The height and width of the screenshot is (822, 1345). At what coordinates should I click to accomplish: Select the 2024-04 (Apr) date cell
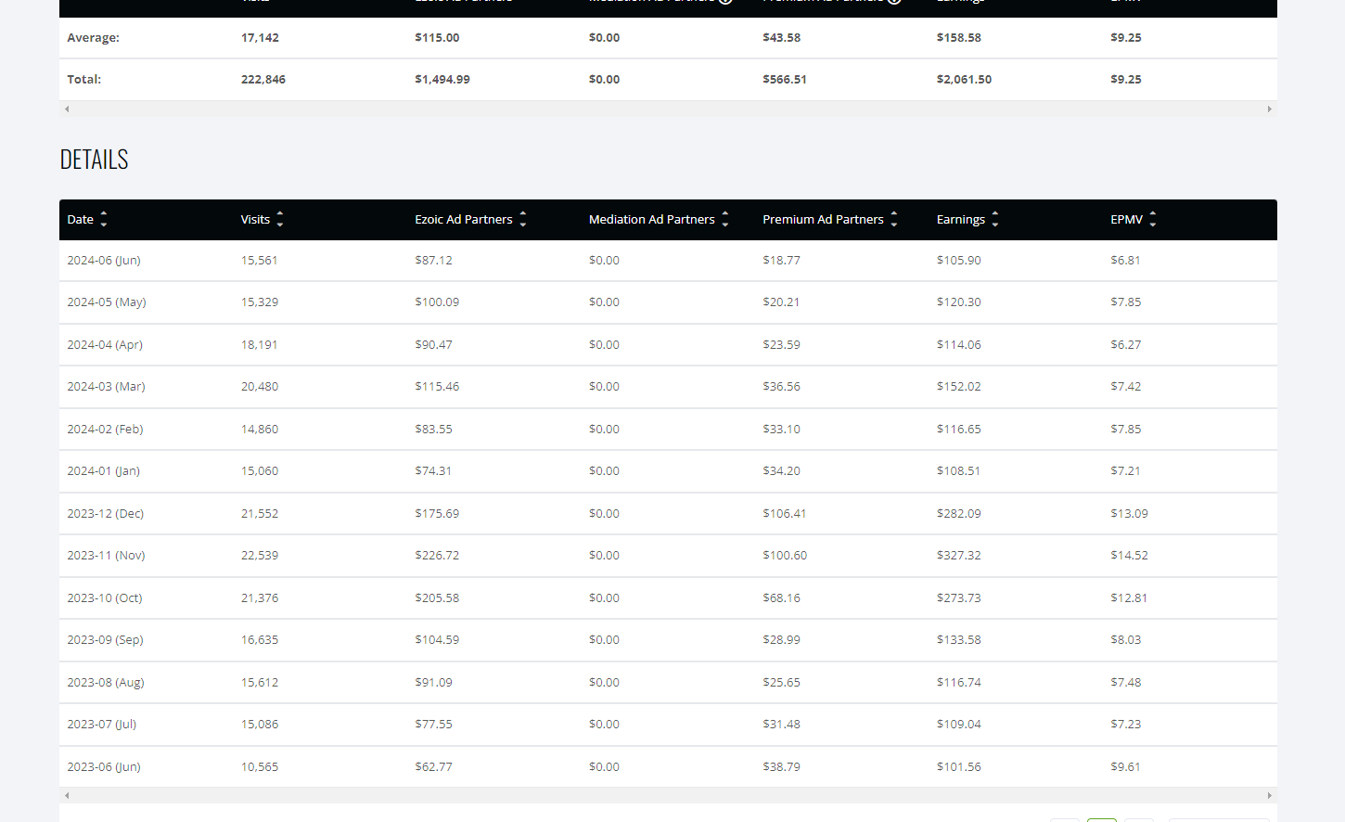tap(105, 345)
